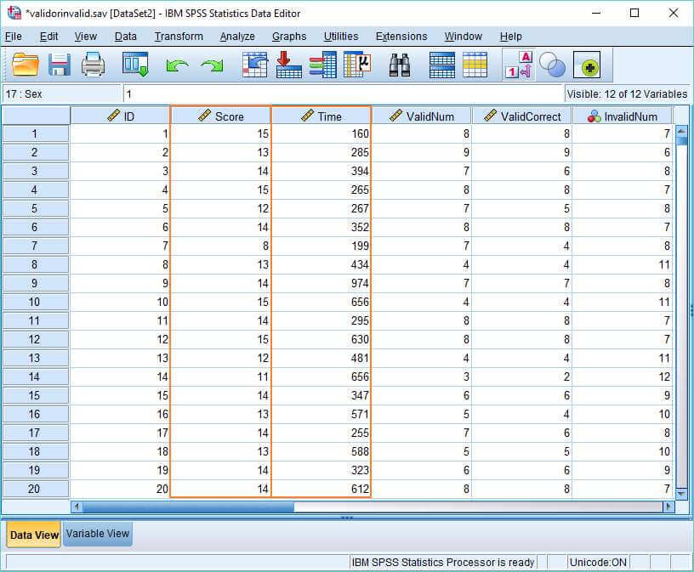Select row header 7
The height and width of the screenshot is (572, 694).
(35, 246)
